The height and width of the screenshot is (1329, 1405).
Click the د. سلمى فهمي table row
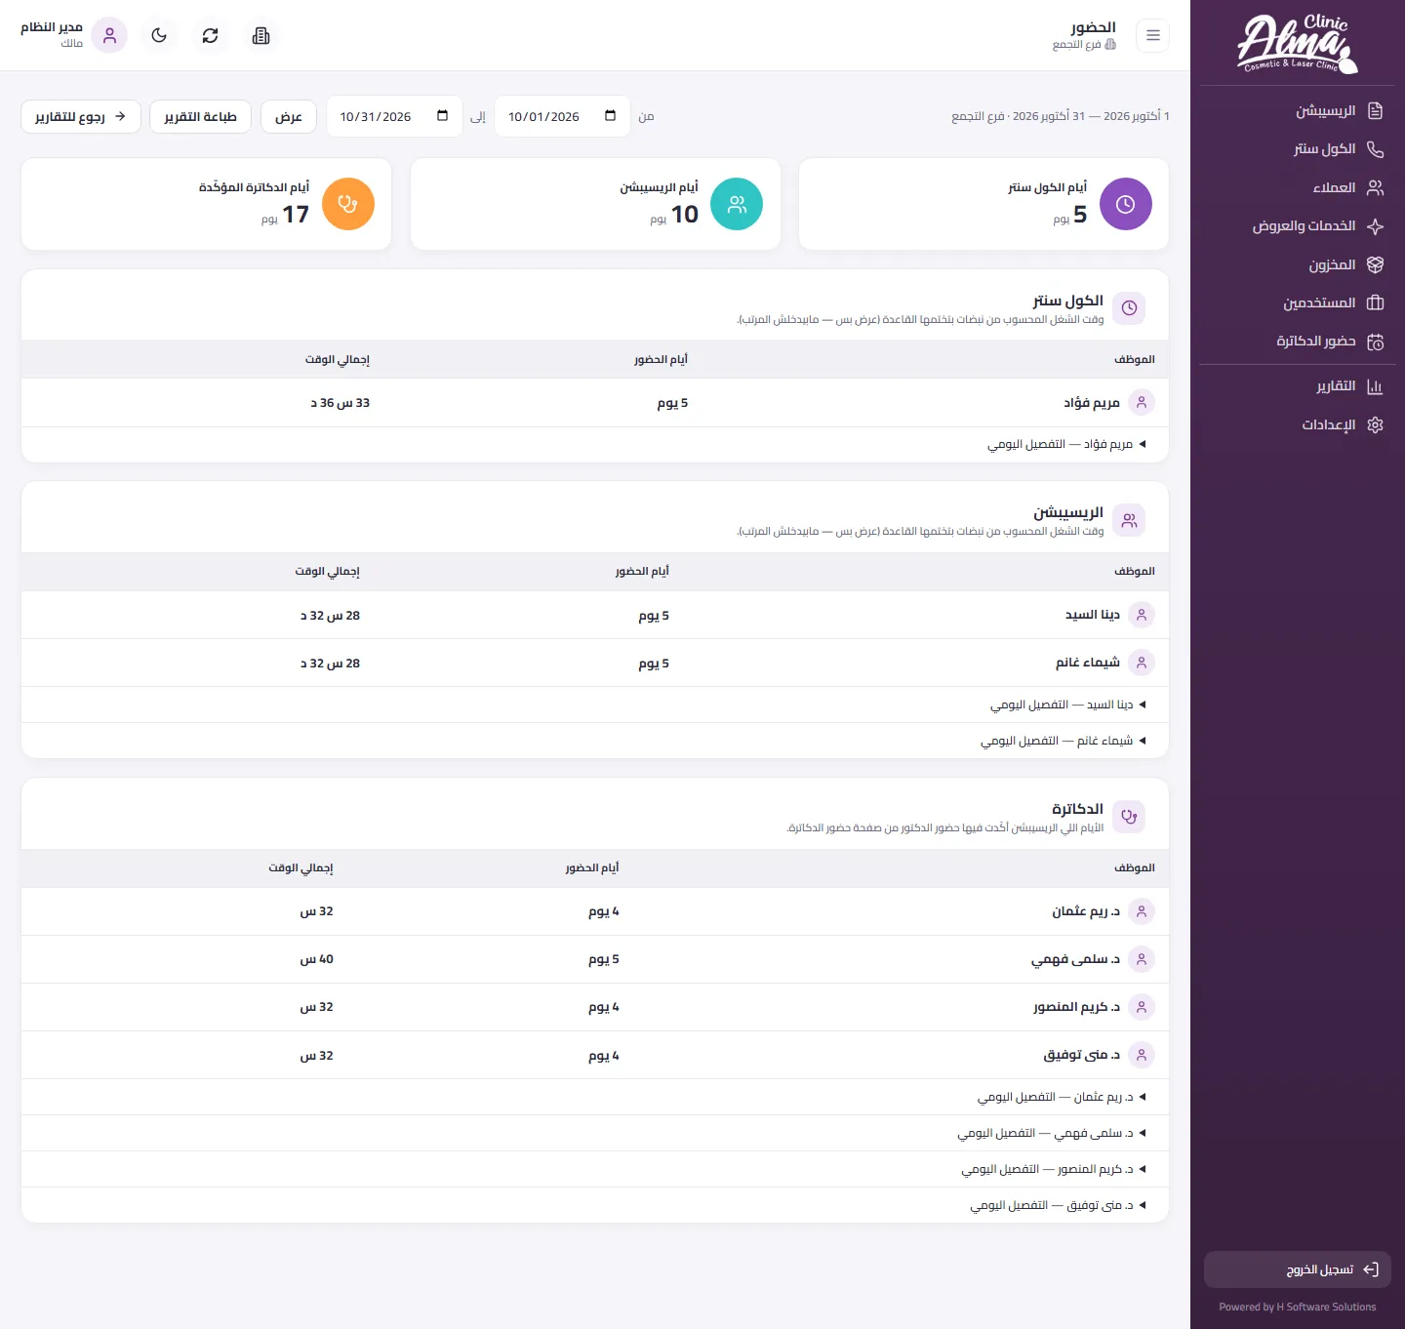point(595,959)
